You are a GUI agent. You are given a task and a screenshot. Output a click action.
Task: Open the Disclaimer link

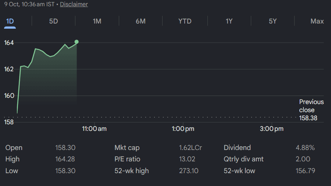(74, 4)
